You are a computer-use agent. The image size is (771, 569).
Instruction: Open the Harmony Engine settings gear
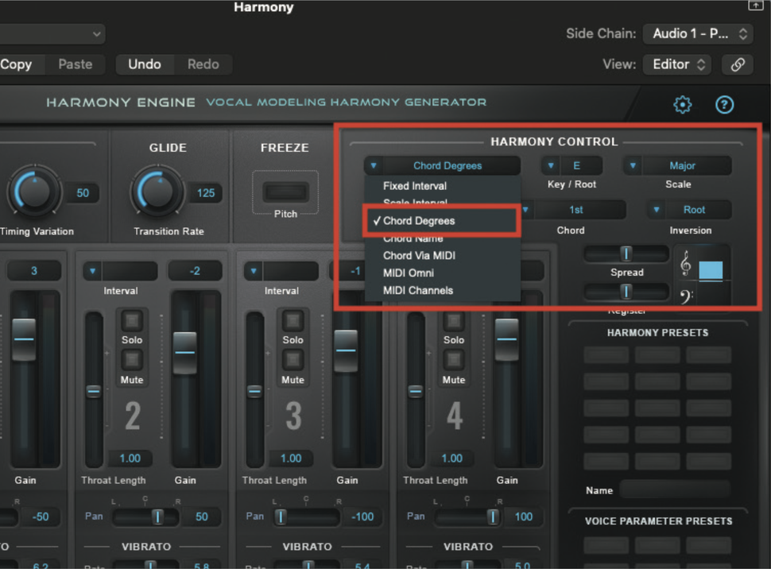(x=681, y=104)
